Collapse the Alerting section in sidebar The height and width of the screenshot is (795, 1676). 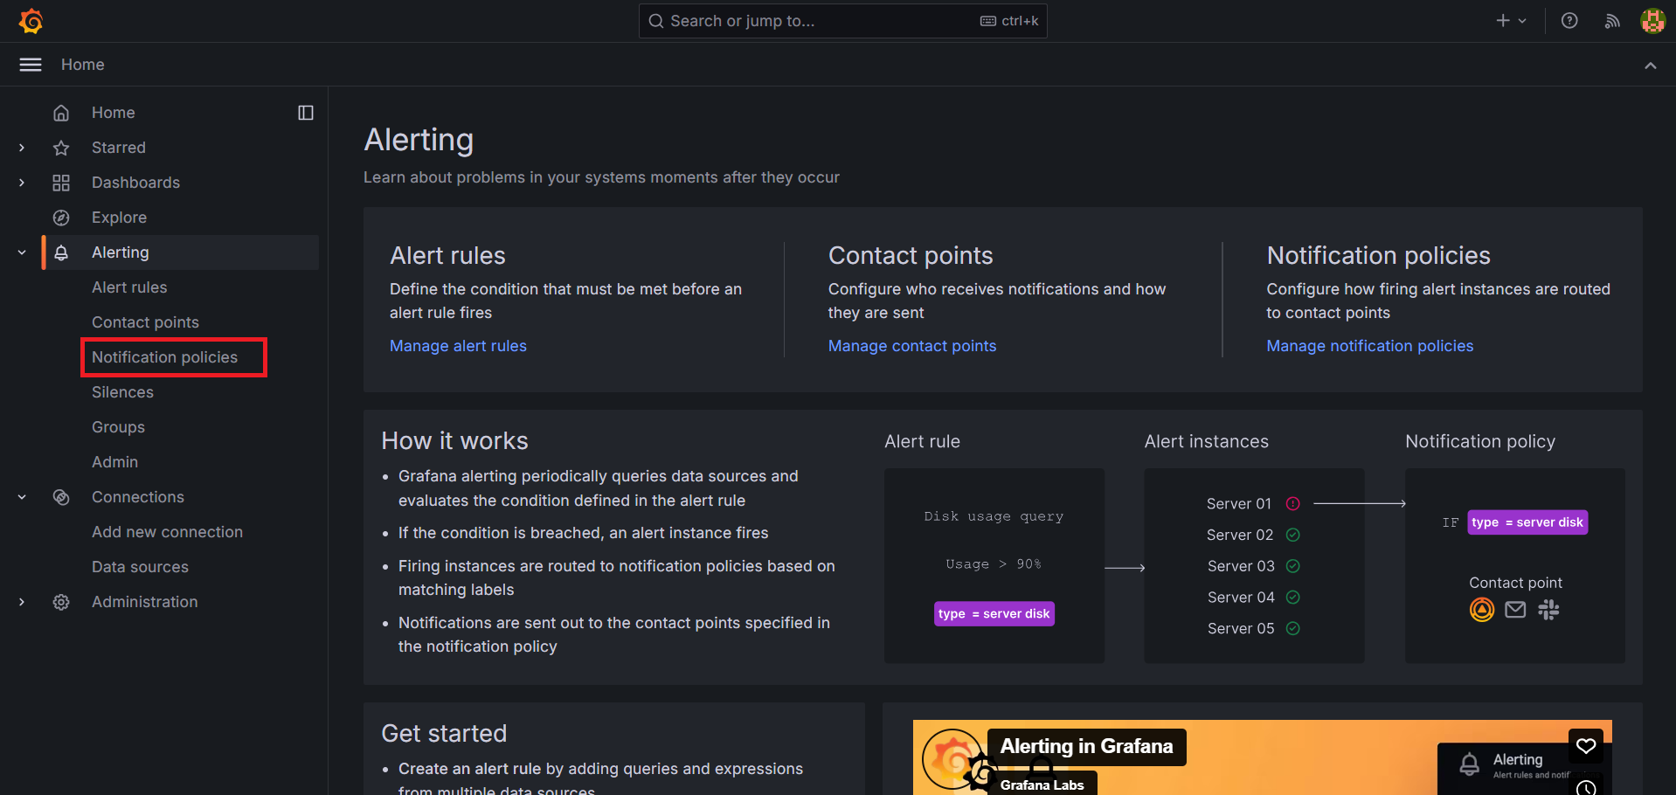tap(22, 252)
